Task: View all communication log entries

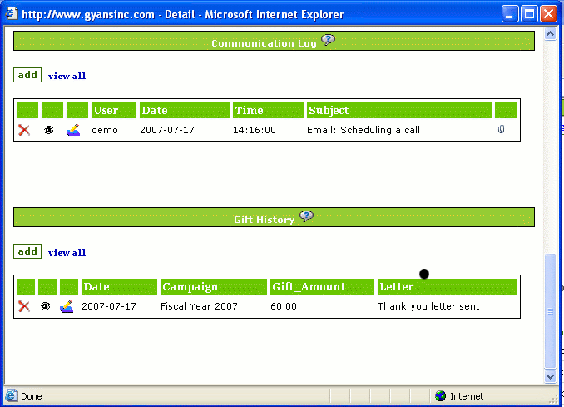Action: 67,76
